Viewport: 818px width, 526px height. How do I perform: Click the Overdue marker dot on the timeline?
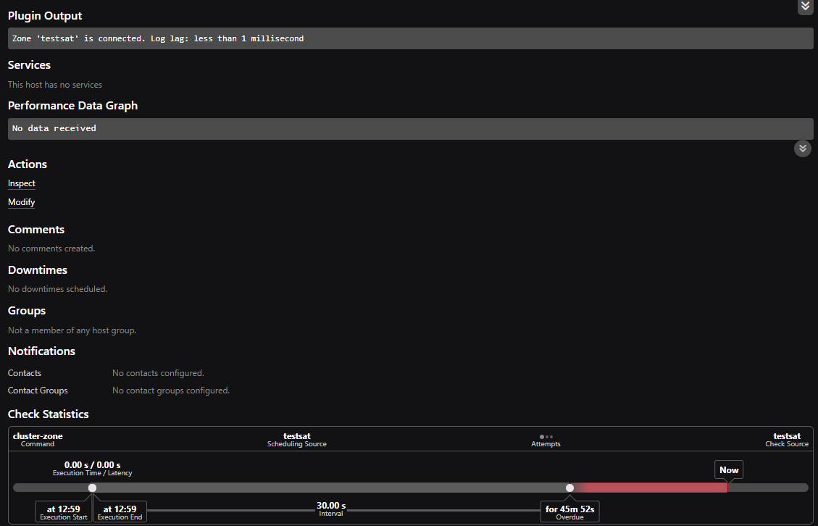coord(569,488)
